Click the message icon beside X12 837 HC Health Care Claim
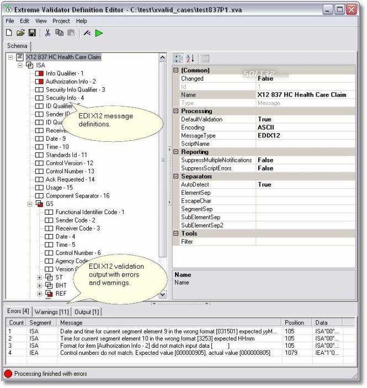 tap(20, 57)
